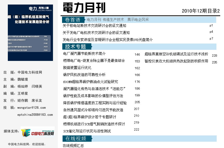The image size is (224, 148).
Task: Click page number 146
Action: [137, 54]
